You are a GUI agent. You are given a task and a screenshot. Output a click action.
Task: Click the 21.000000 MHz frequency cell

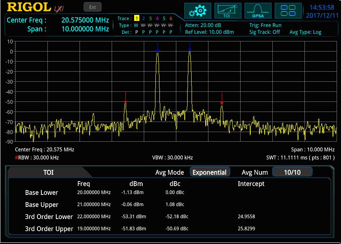pos(94,204)
